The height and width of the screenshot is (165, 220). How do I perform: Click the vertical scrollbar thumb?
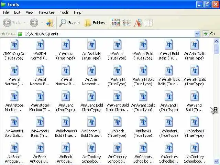point(216,49)
